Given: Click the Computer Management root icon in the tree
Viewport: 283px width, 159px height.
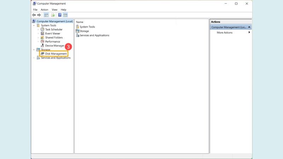Looking at the screenshot, I should pyautogui.click(x=34, y=21).
